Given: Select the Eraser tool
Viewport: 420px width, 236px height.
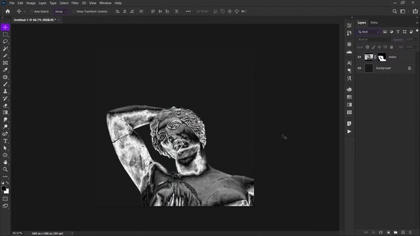Looking at the screenshot, I should [x=5, y=106].
